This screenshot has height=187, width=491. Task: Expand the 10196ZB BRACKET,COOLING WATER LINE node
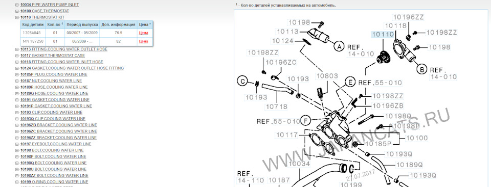click(17, 125)
